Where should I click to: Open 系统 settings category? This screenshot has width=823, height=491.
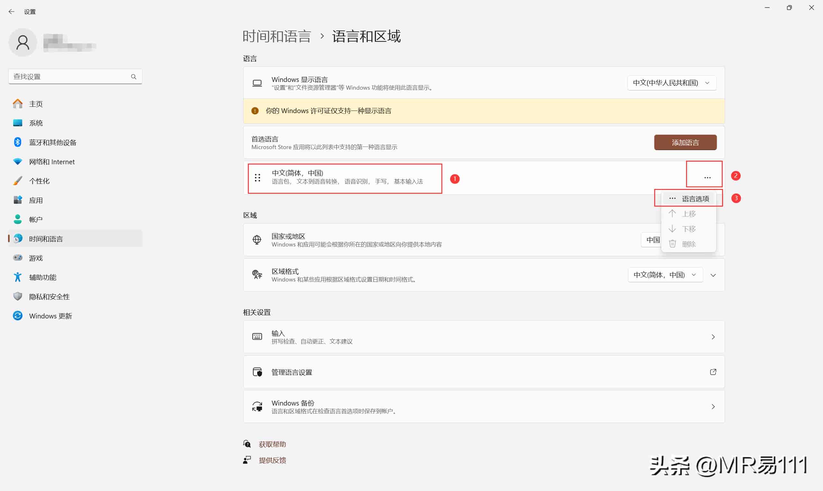point(75,123)
